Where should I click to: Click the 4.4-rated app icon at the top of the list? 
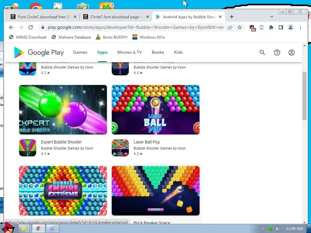tap(120, 69)
